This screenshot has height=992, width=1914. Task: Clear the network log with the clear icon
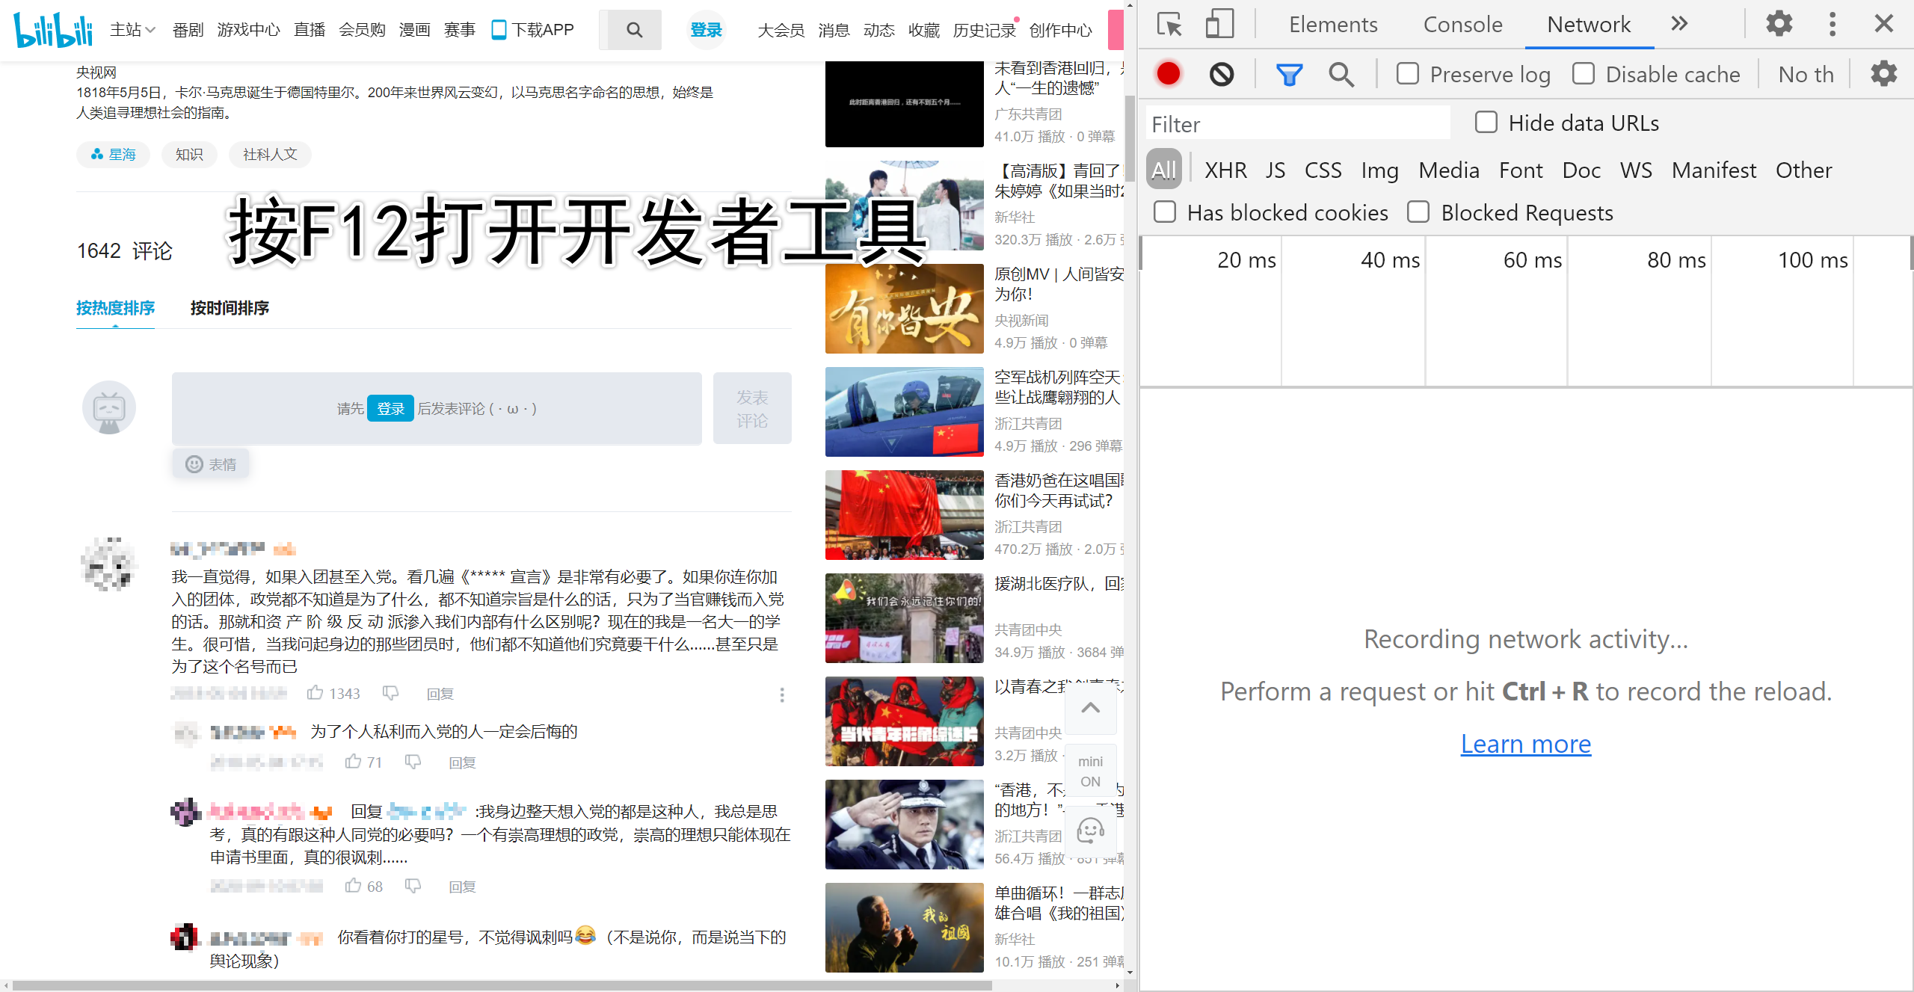tap(1222, 74)
